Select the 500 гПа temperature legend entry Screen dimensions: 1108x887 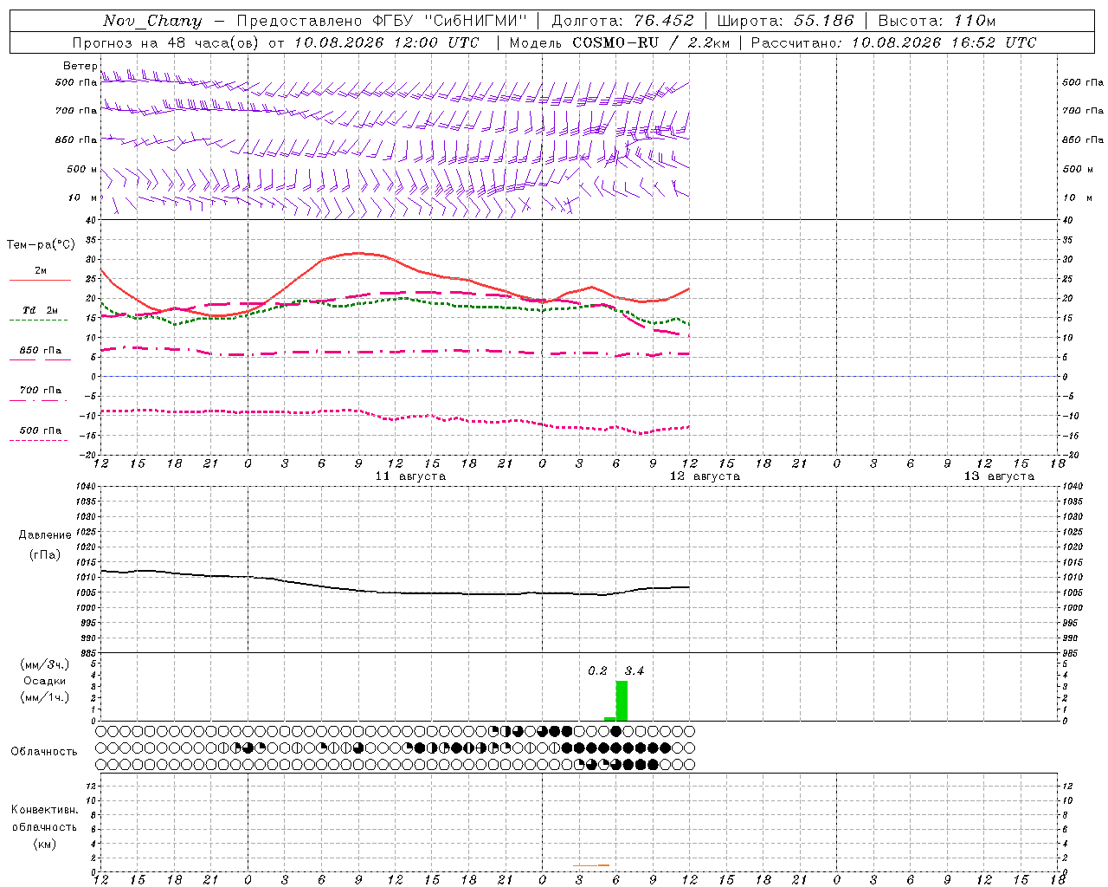point(40,434)
